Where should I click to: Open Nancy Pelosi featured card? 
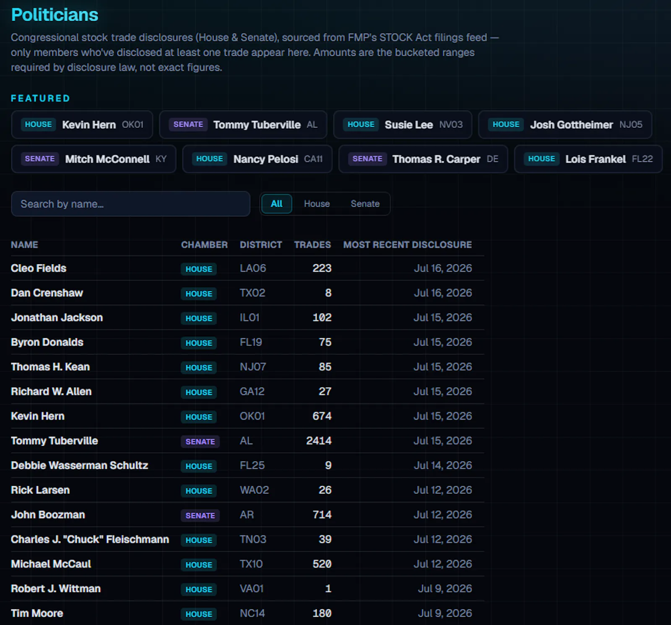pyautogui.click(x=257, y=159)
